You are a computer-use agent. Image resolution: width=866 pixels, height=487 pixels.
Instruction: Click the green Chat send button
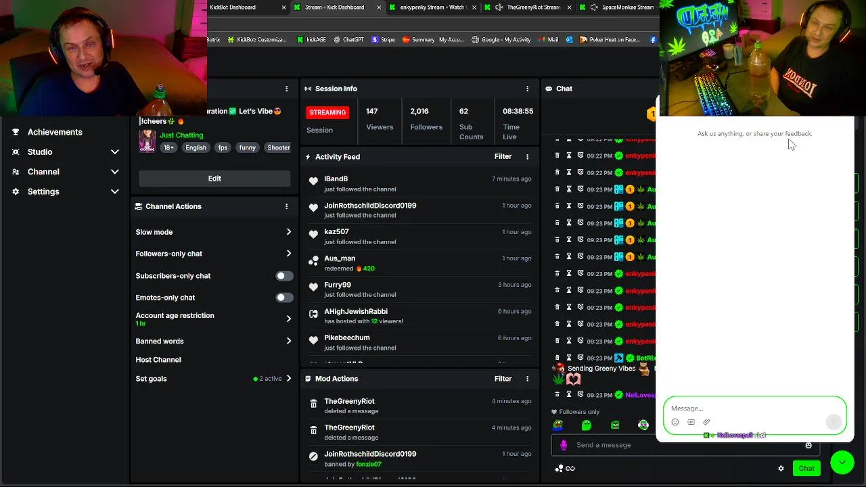click(806, 468)
